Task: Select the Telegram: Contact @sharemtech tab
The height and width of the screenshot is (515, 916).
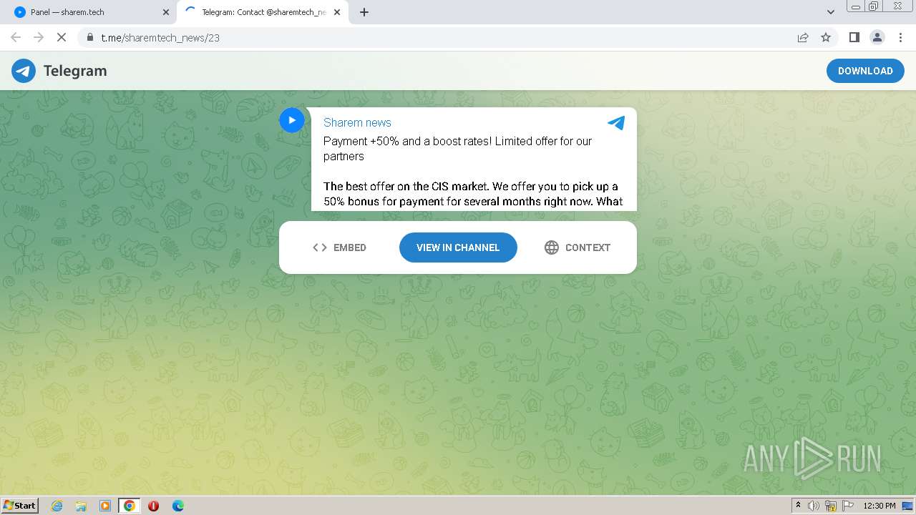Action: [263, 12]
